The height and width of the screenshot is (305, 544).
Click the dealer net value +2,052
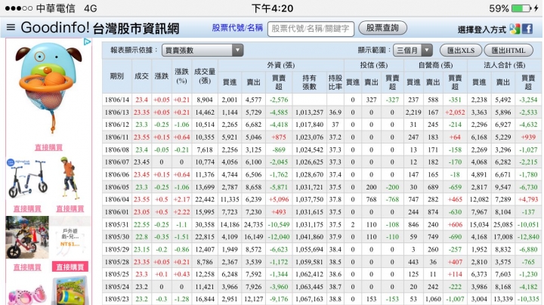coord(455,112)
